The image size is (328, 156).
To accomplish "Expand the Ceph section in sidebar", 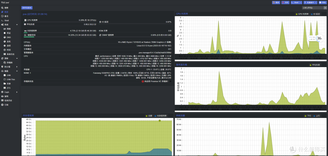I will (17, 92).
